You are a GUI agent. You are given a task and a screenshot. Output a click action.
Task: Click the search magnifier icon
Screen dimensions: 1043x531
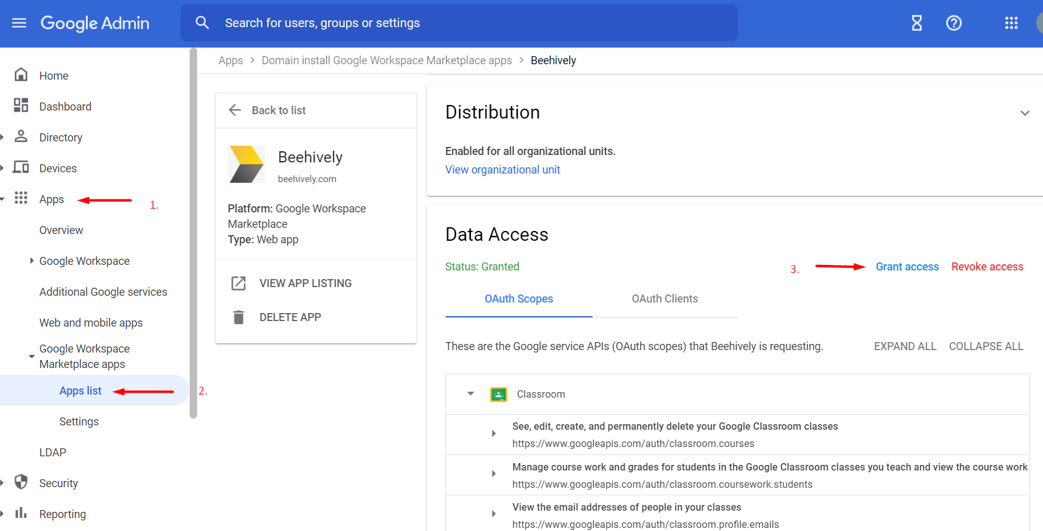pos(202,23)
